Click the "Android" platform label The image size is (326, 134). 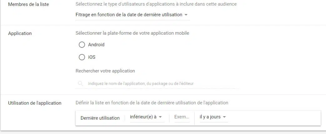(96, 45)
